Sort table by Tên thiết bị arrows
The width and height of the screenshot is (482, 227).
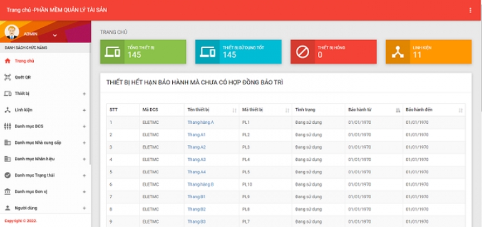[235, 110]
